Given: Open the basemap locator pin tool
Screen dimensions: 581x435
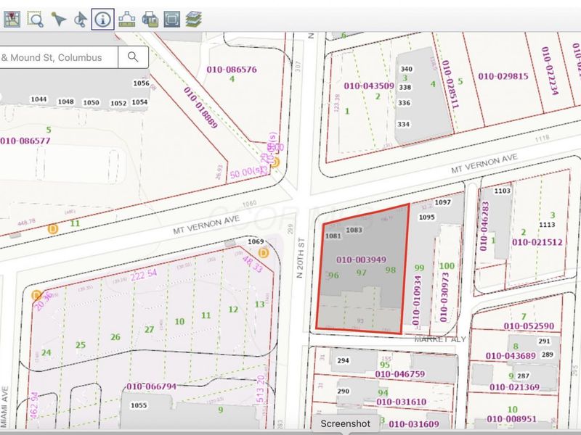Looking at the screenshot, I should pos(12,20).
